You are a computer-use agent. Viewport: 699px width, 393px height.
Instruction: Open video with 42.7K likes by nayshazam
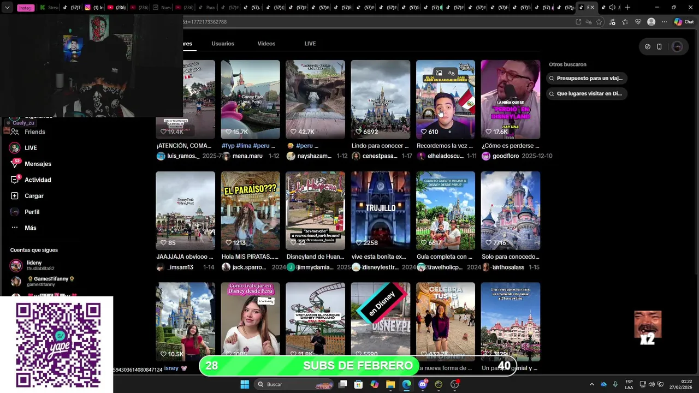pyautogui.click(x=315, y=99)
